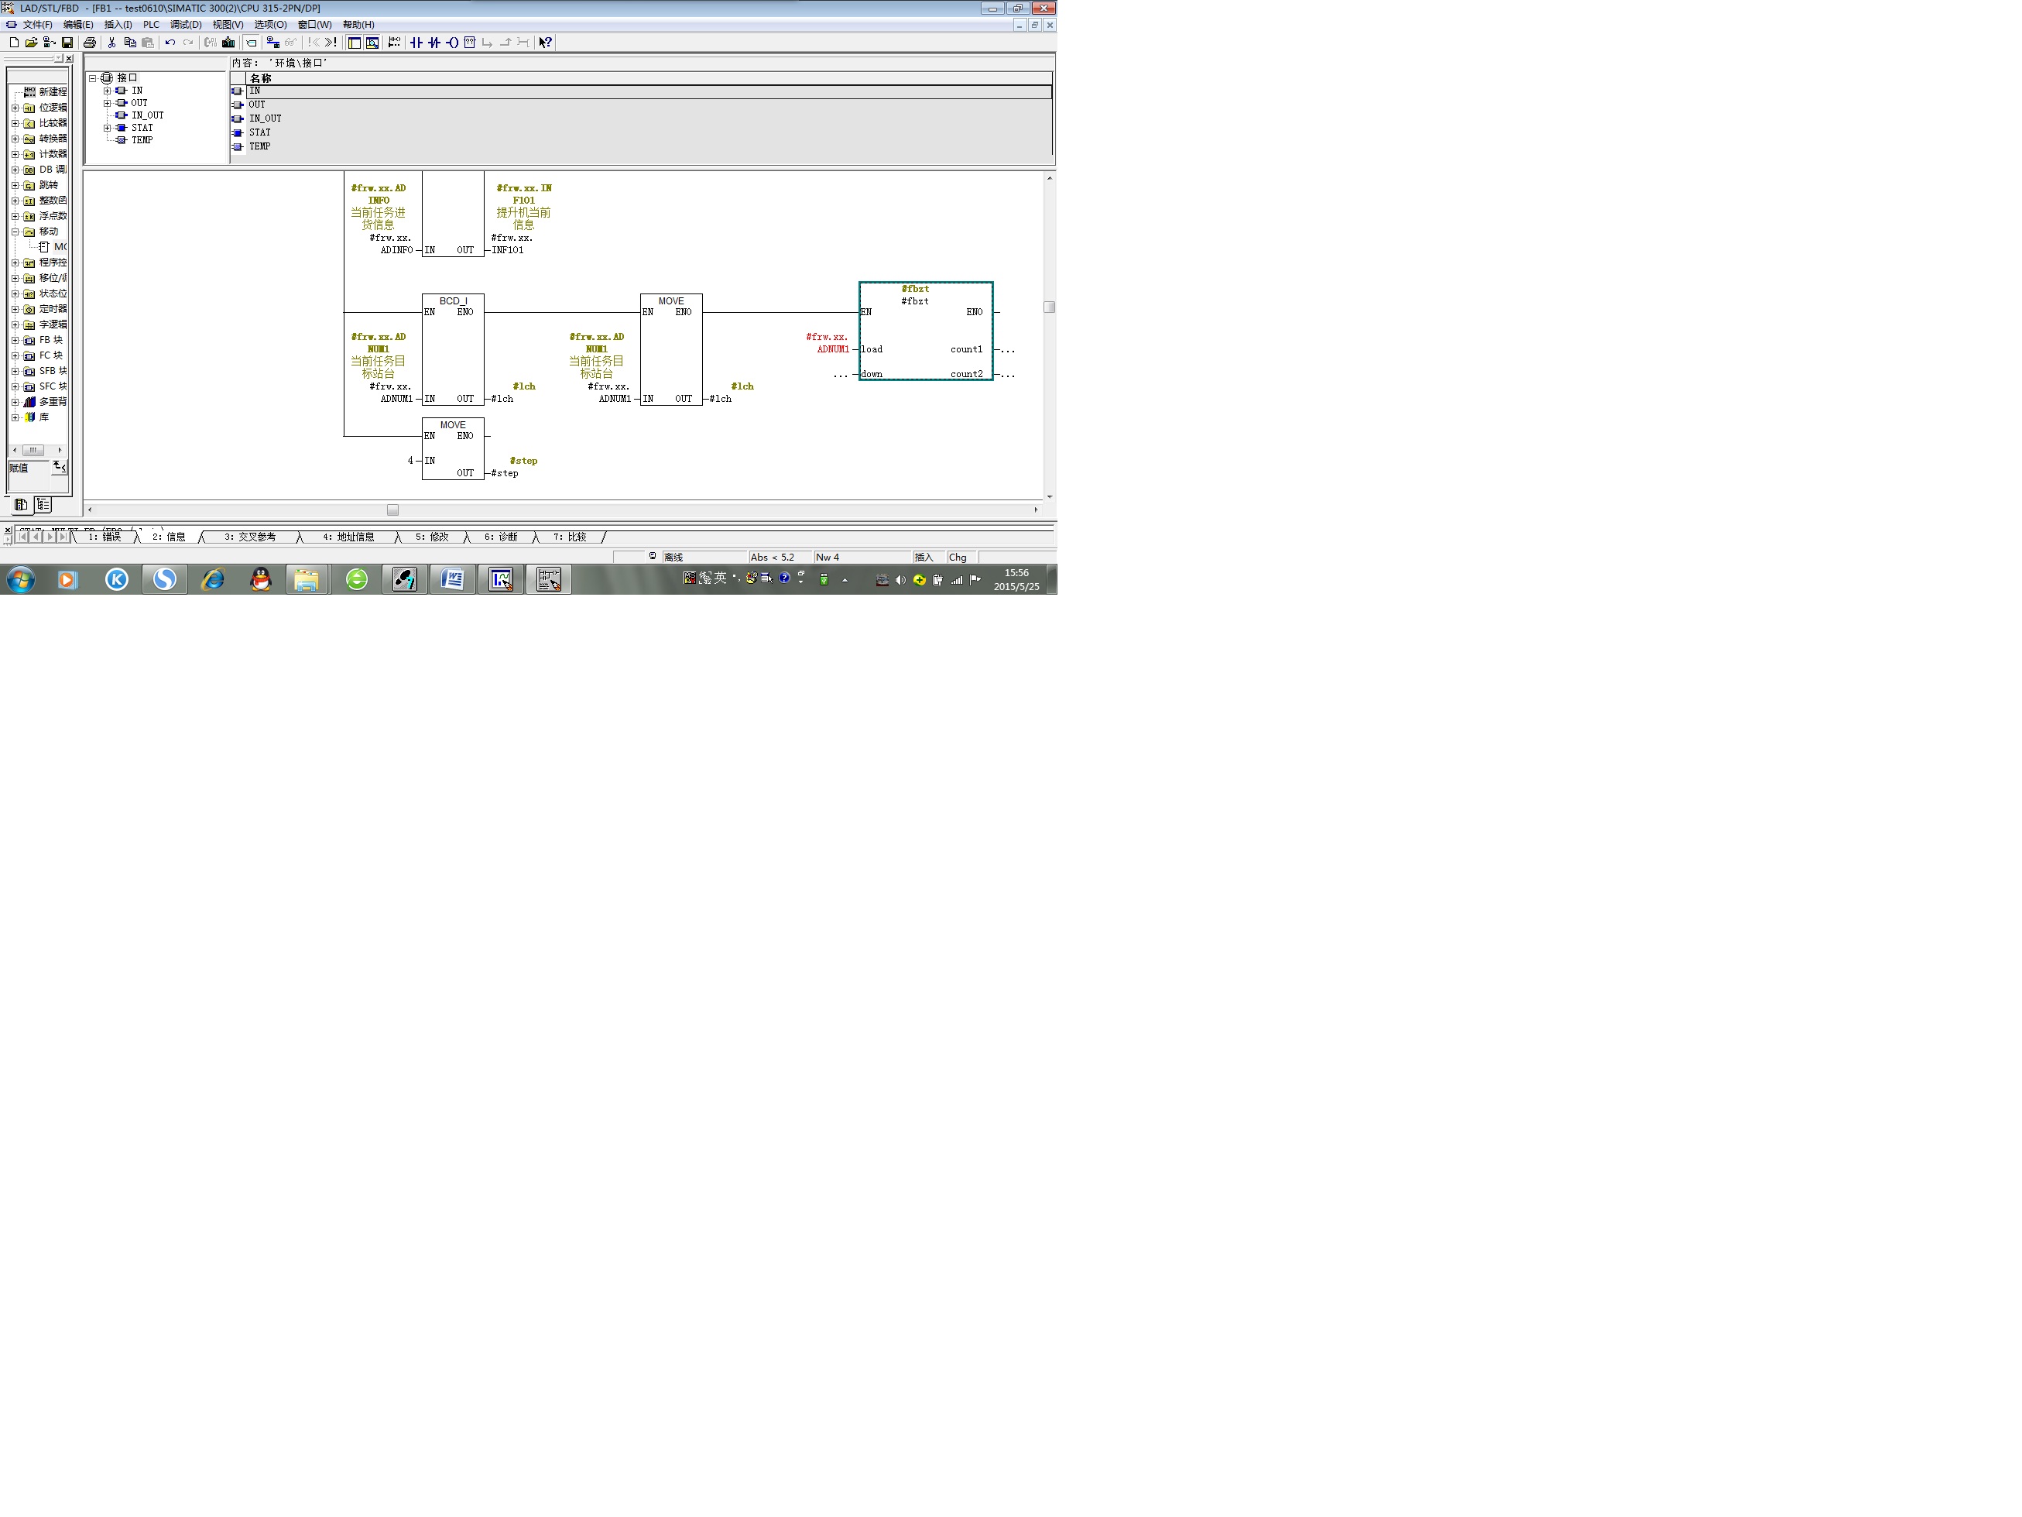Insert an empty box element
2022x1517 pixels.
click(470, 43)
